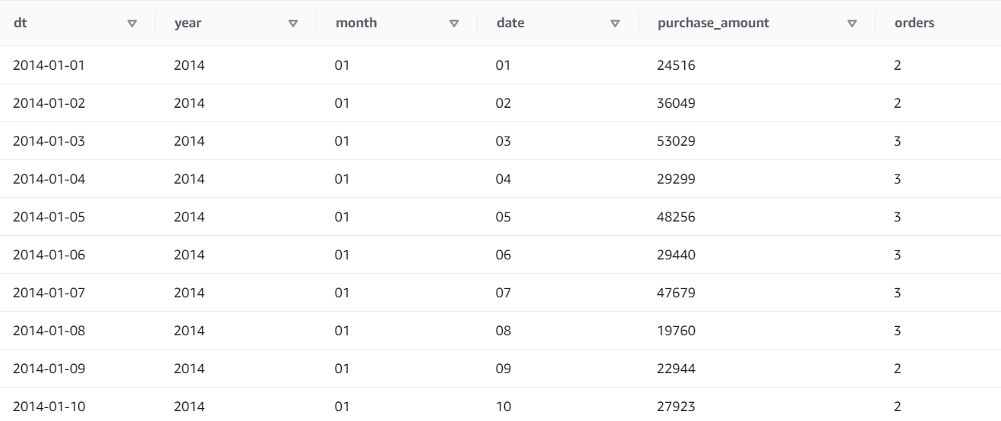This screenshot has height=421, width=1001.
Task: Open the purchase_amount column sort arrow
Action: tap(851, 24)
